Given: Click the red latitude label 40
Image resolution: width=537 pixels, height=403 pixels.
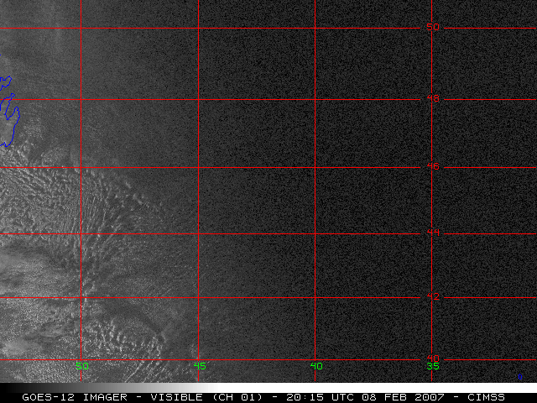Looking at the screenshot, I should (x=433, y=359).
